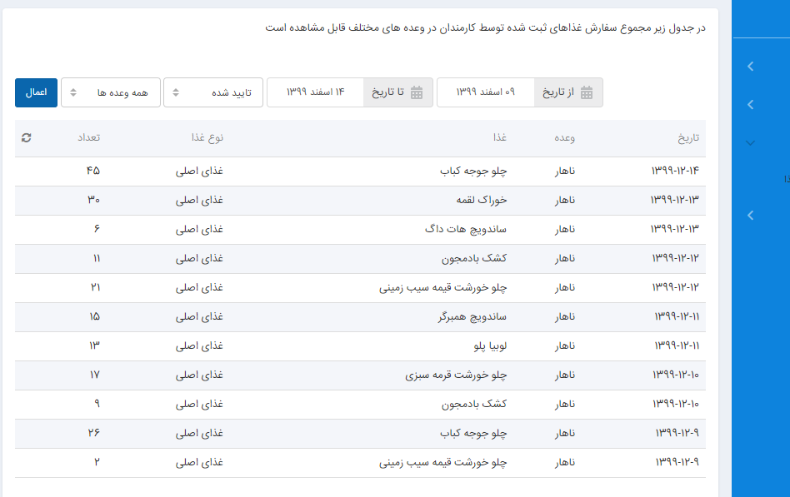
Task: Click the end date field ۱۴ اسفند ۱۳۹۹
Action: [x=315, y=92]
